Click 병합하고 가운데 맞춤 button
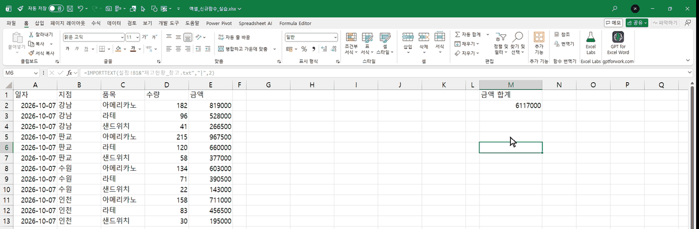 (243, 49)
